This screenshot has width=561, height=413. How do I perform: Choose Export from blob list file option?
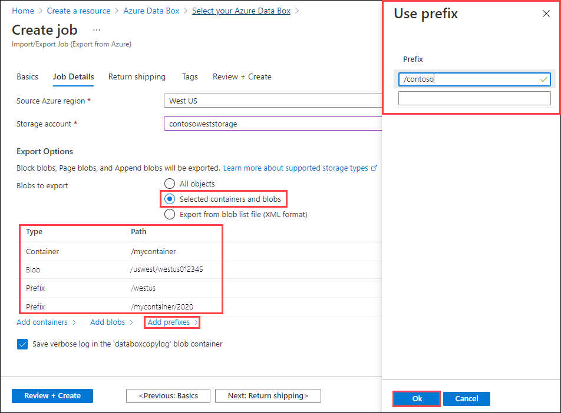(x=170, y=214)
